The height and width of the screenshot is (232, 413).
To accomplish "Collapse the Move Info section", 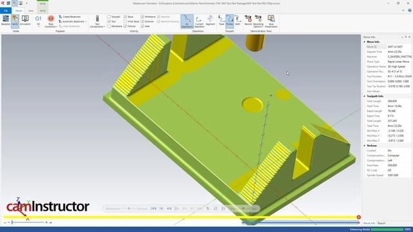I will [x=365, y=42].
